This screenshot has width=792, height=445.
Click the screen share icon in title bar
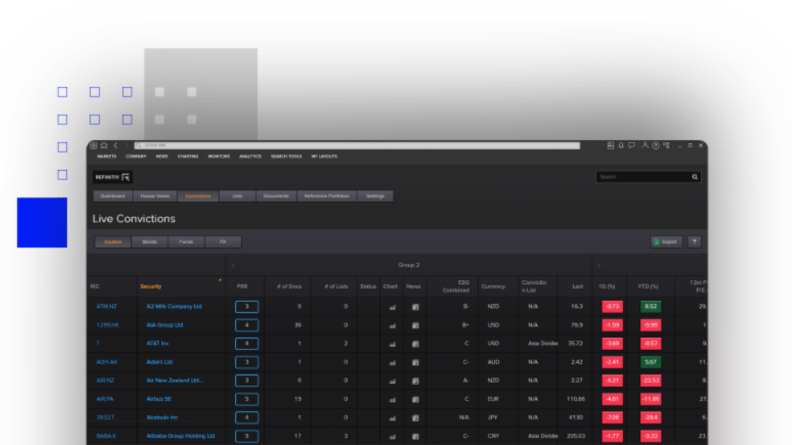[666, 145]
